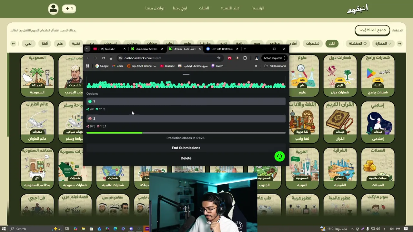This screenshot has height=232, width=413.
Task: Open the browser apps grid icon
Action: pos(87,66)
